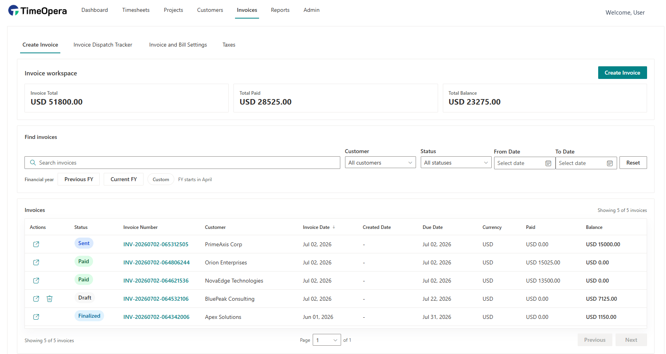This screenshot has height=354, width=666.
Task: Choose Custom financial year
Action: (x=161, y=179)
